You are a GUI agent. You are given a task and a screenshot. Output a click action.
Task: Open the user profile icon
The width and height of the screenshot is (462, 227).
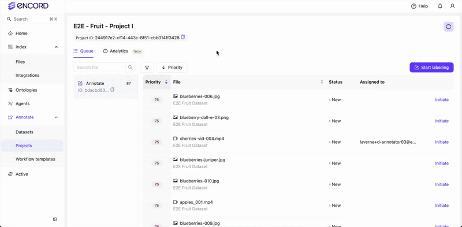[x=452, y=6]
